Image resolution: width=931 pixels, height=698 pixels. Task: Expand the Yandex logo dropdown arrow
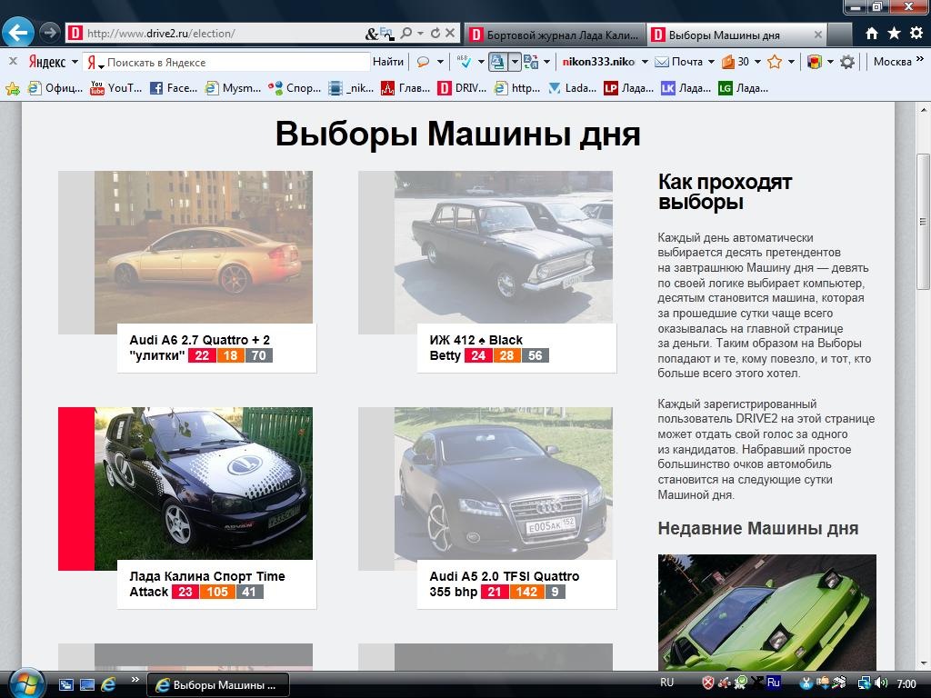[x=75, y=62]
